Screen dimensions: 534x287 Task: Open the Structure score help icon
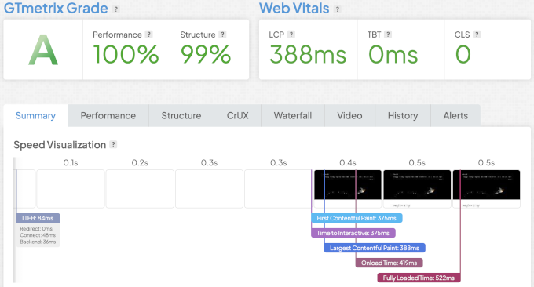tap(222, 35)
